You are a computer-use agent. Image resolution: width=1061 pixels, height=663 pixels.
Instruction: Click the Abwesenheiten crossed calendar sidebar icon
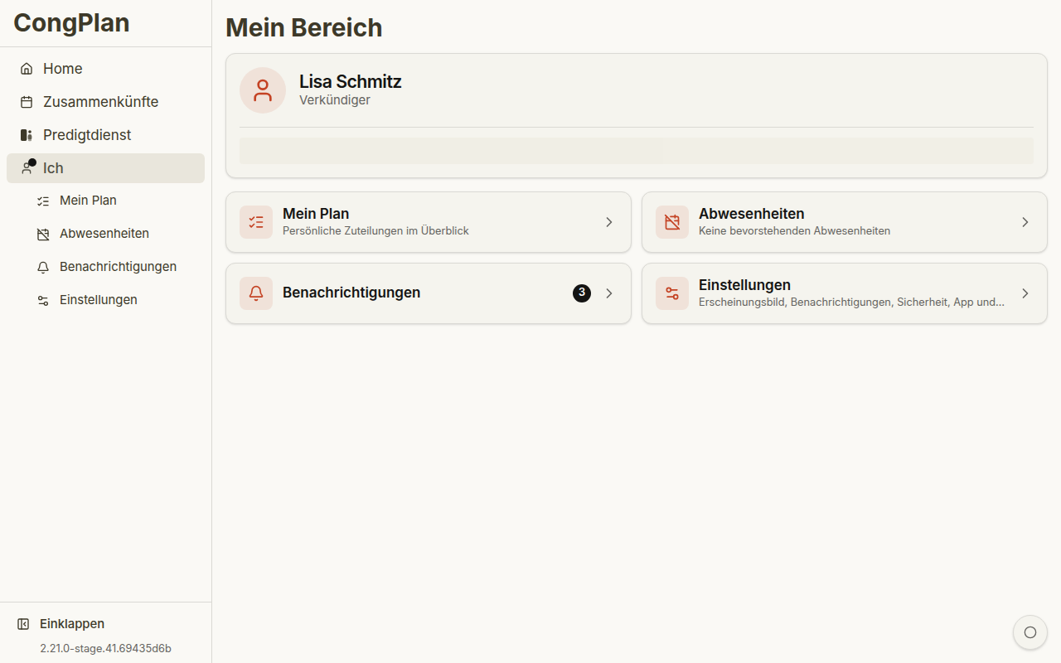(x=43, y=234)
